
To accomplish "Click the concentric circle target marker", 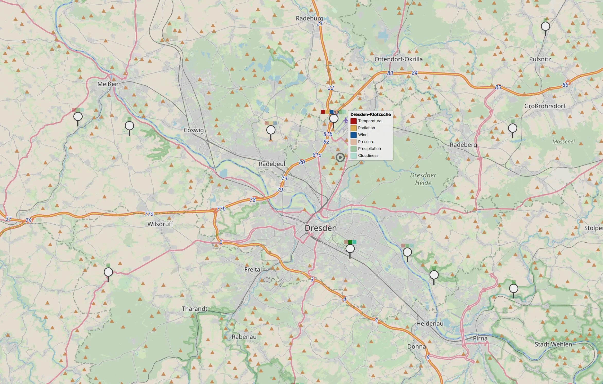I will 340,157.
